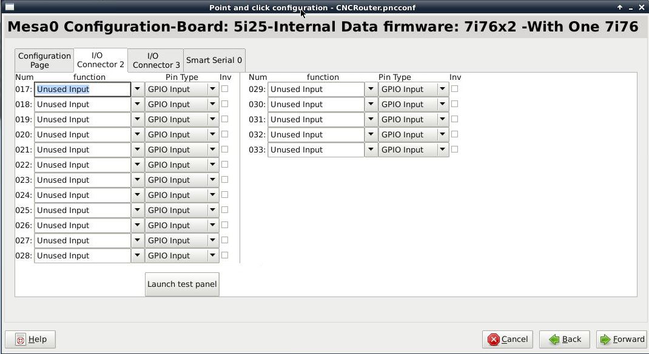Open function dropdown arrow for pin 032
Screen dimensions: 649x354
pos(371,135)
